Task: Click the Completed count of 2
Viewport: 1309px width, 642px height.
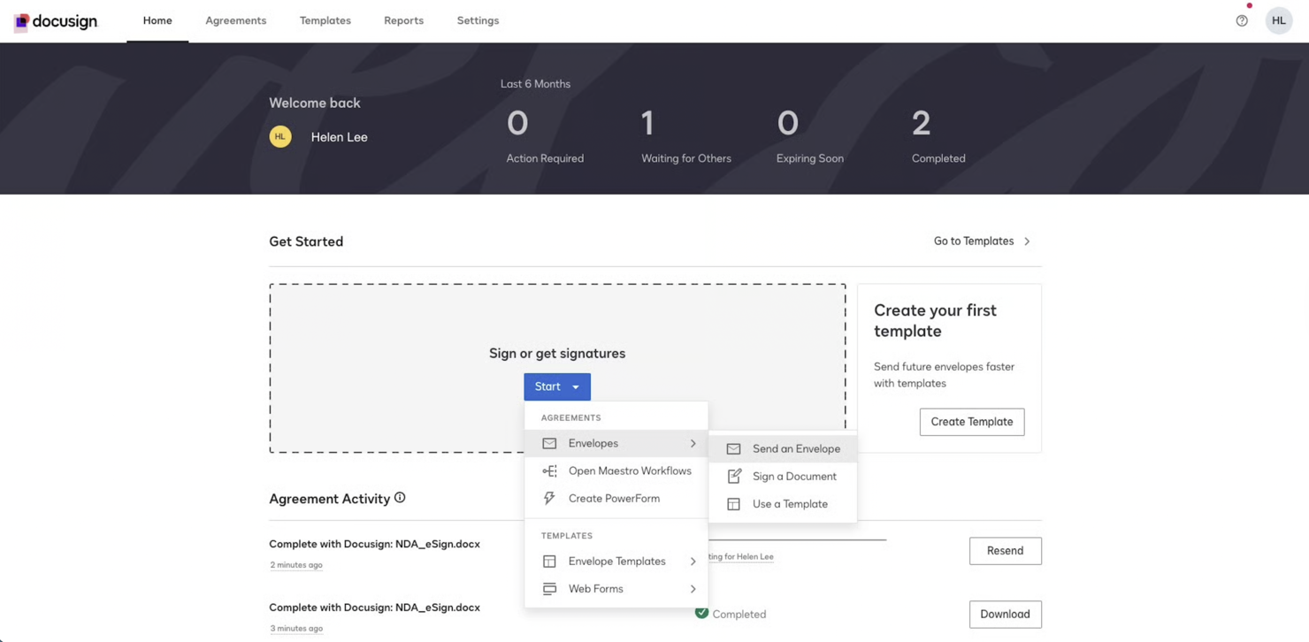Action: (x=921, y=123)
